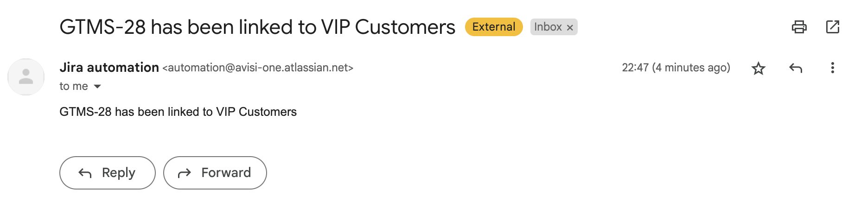867x215 pixels.
Task: Open the email in a new window
Action: coord(833,27)
